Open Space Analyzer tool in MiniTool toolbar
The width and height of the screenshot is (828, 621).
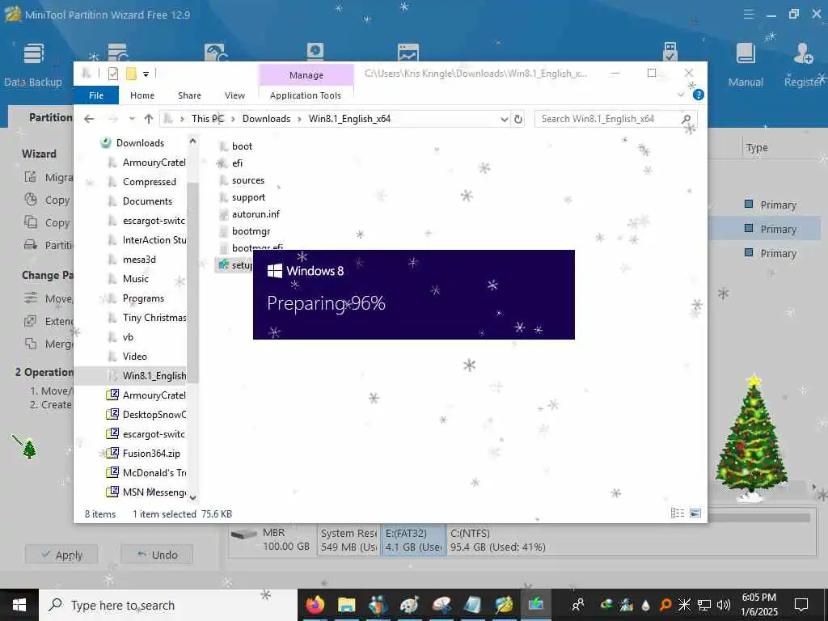point(408,53)
